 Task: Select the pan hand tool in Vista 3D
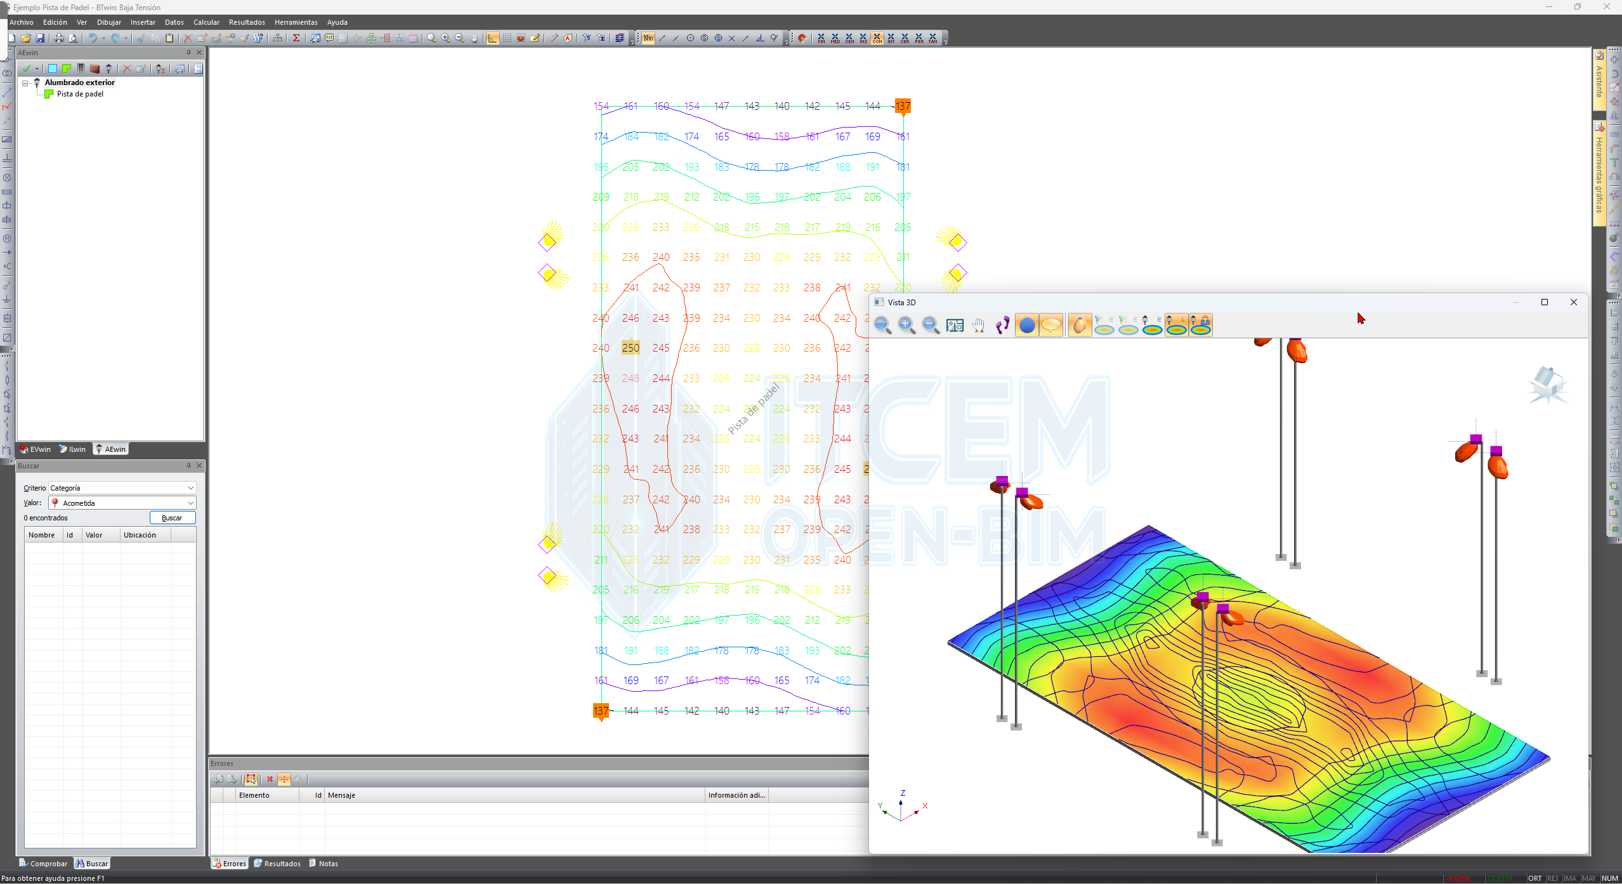(979, 325)
